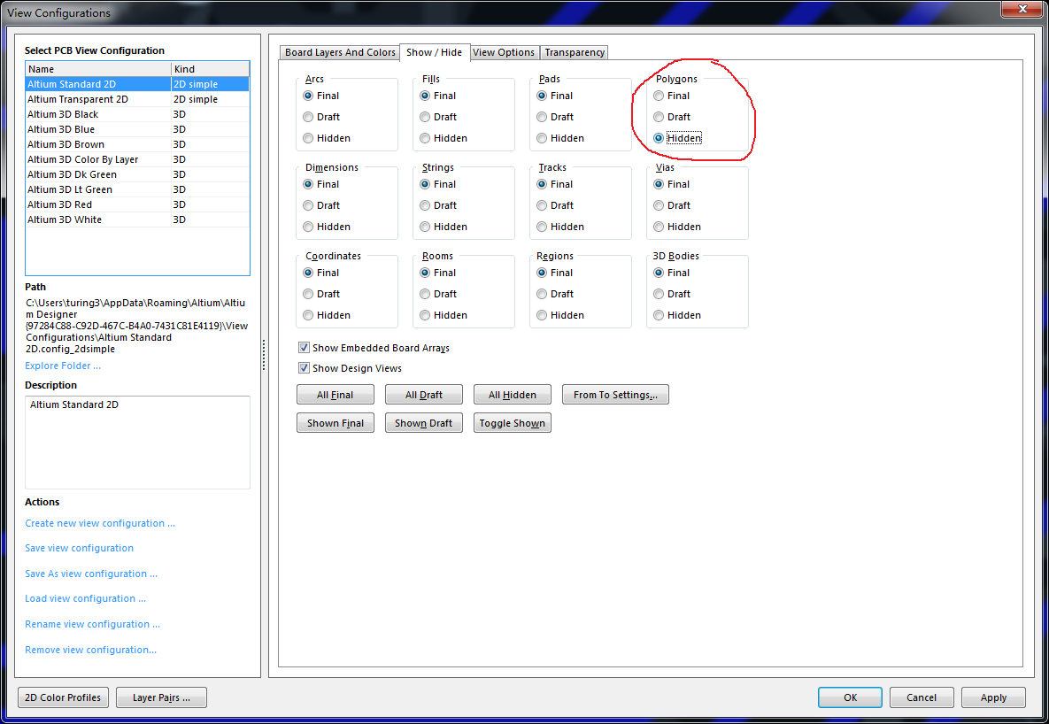Click Save view configuration link
This screenshot has height=724, width=1049.
coord(79,548)
